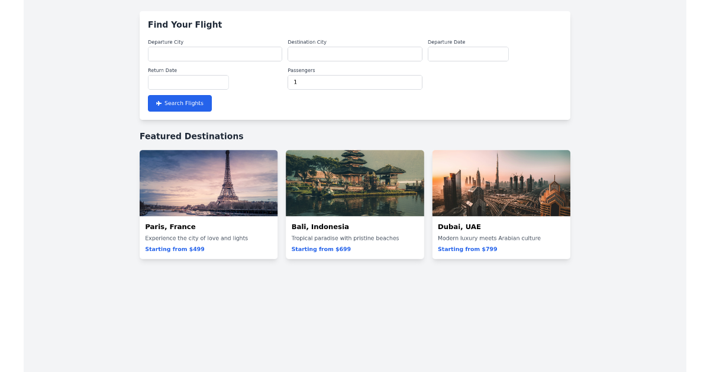The height and width of the screenshot is (372, 710).
Task: Click the Featured Destinations heading
Action: [191, 136]
